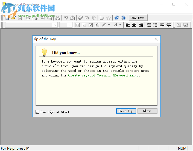This screenshot has height=151, width=193.
Task: Click the New file toolbar icon
Action: [7, 18]
